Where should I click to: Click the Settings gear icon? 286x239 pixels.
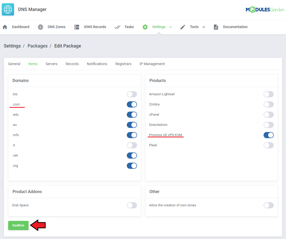click(x=145, y=27)
